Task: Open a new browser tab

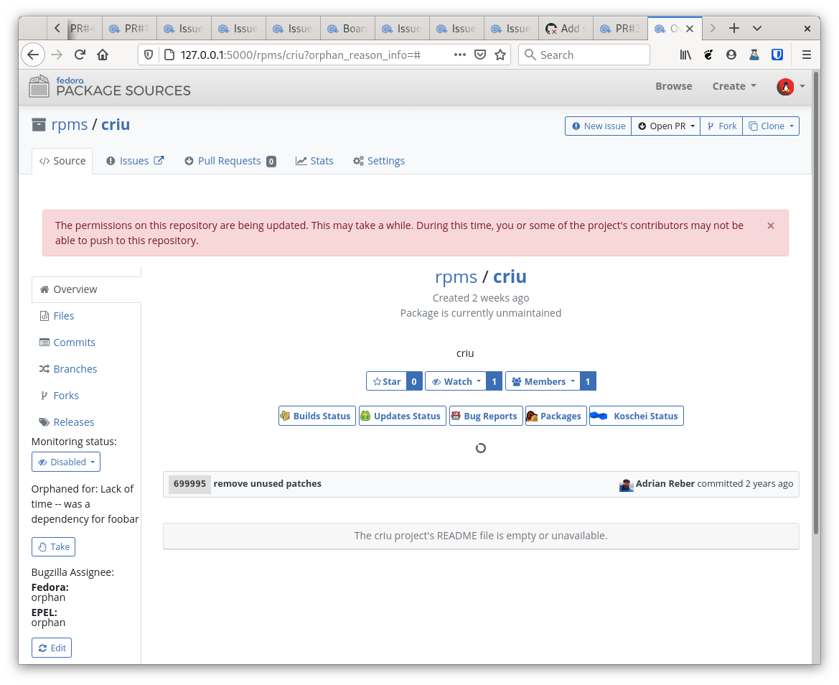Action: click(734, 29)
